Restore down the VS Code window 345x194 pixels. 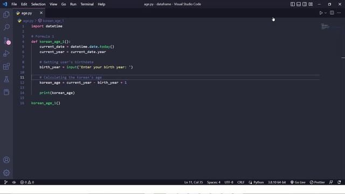[x=329, y=4]
